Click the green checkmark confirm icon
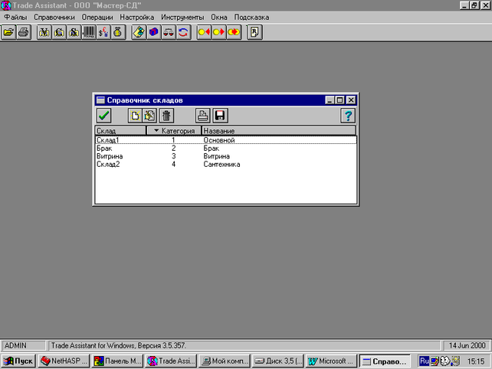 click(x=104, y=116)
